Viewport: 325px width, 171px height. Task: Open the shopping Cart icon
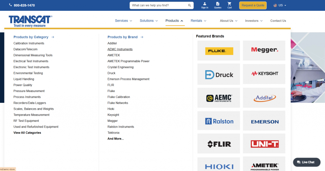[229, 5]
